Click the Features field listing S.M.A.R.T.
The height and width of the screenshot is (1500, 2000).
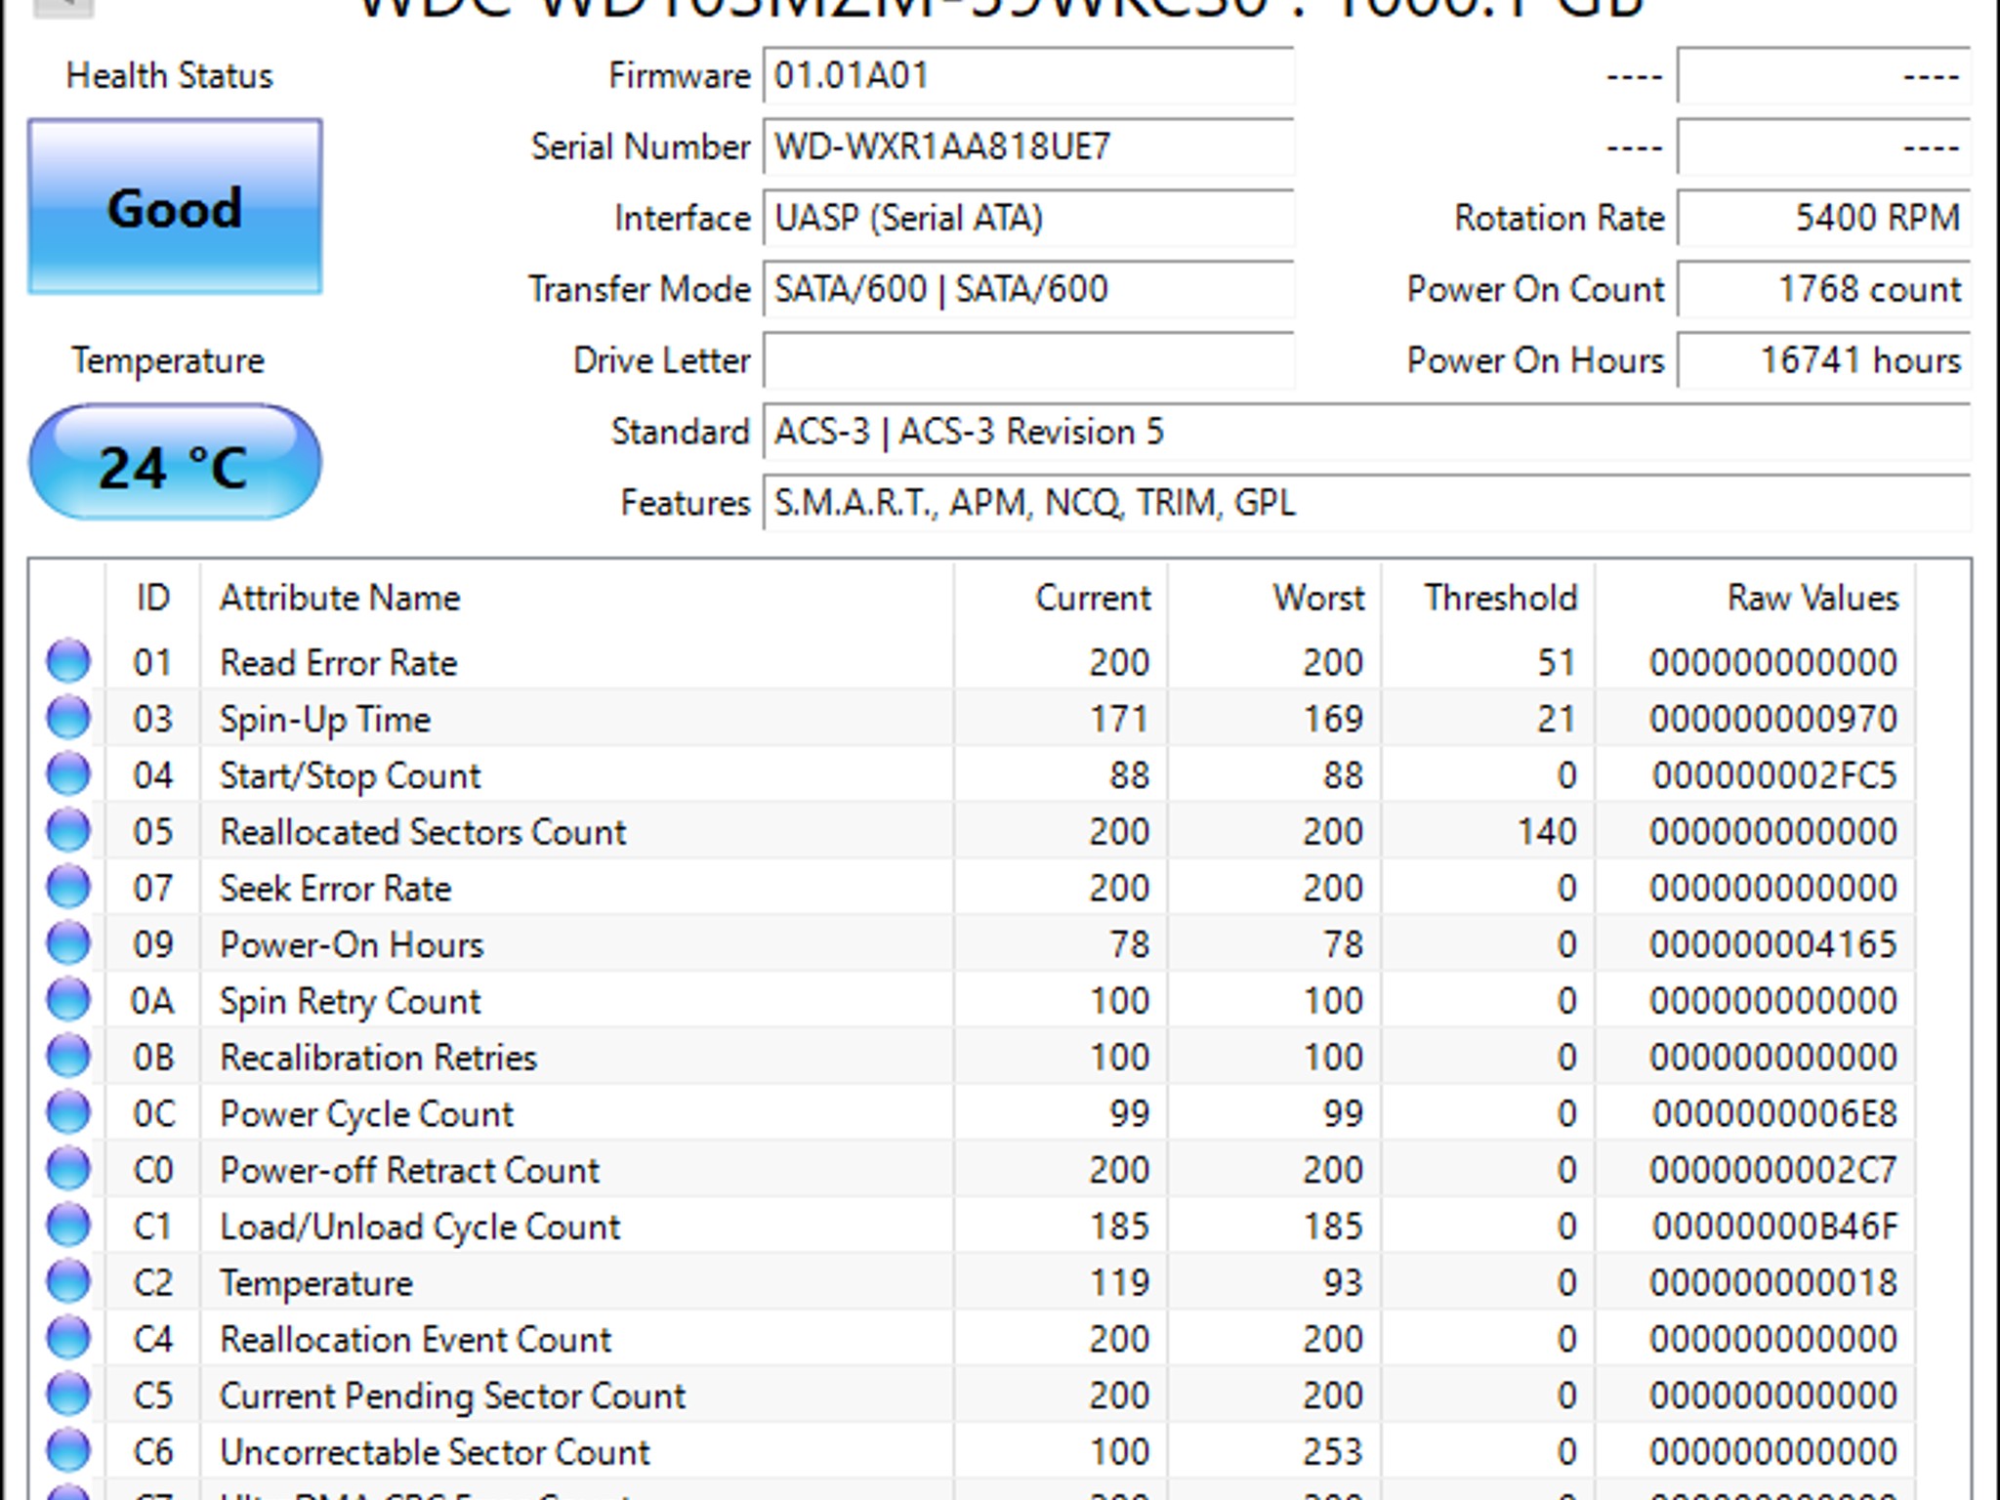1366,503
